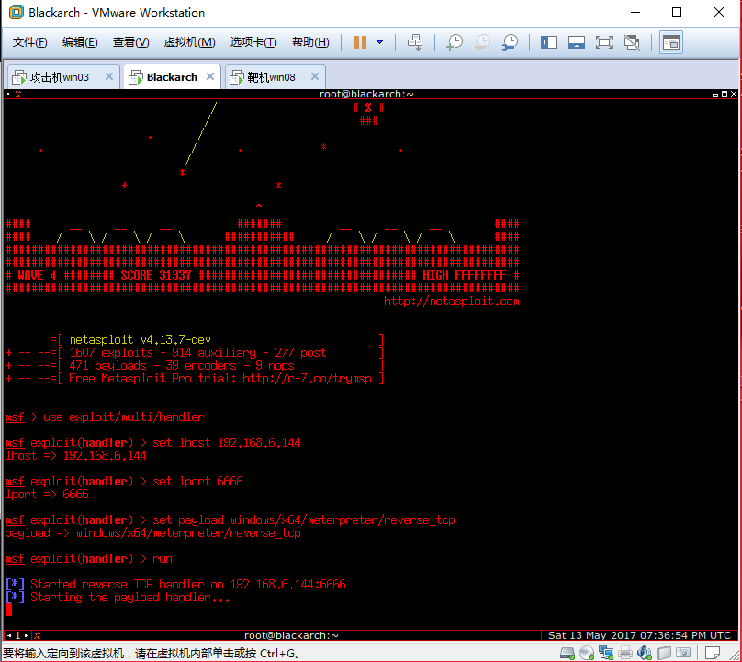The image size is (742, 662).
Task: Click the VMware Workstation title bar icon
Action: (17, 12)
